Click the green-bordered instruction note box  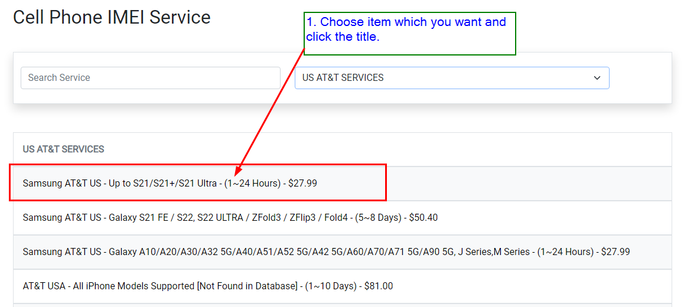(410, 34)
